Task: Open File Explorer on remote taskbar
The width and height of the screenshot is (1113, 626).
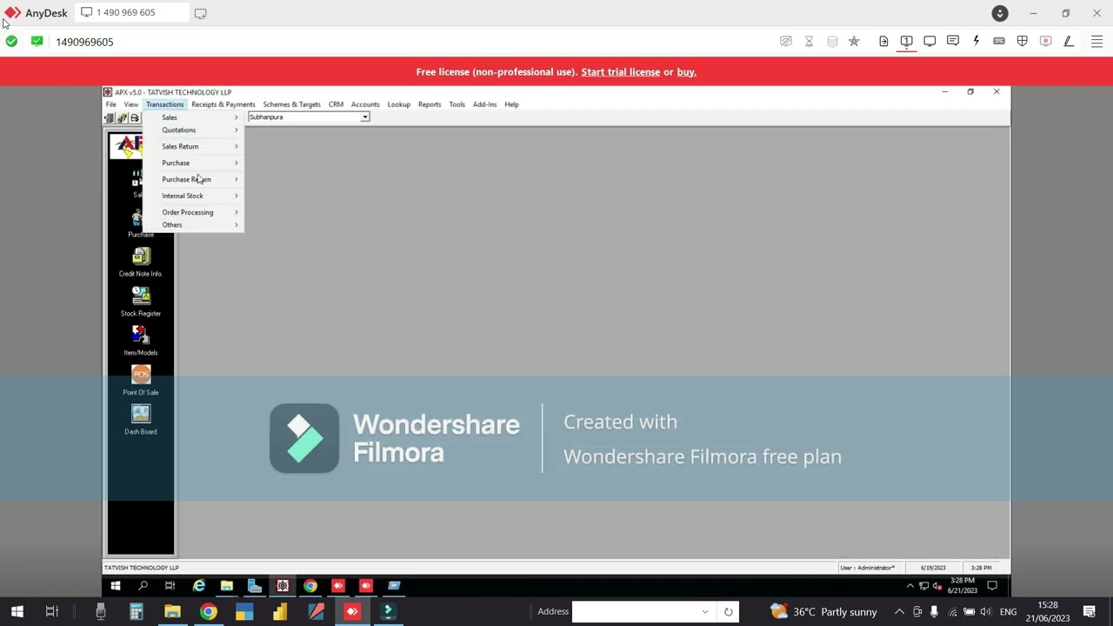Action: pyautogui.click(x=227, y=586)
